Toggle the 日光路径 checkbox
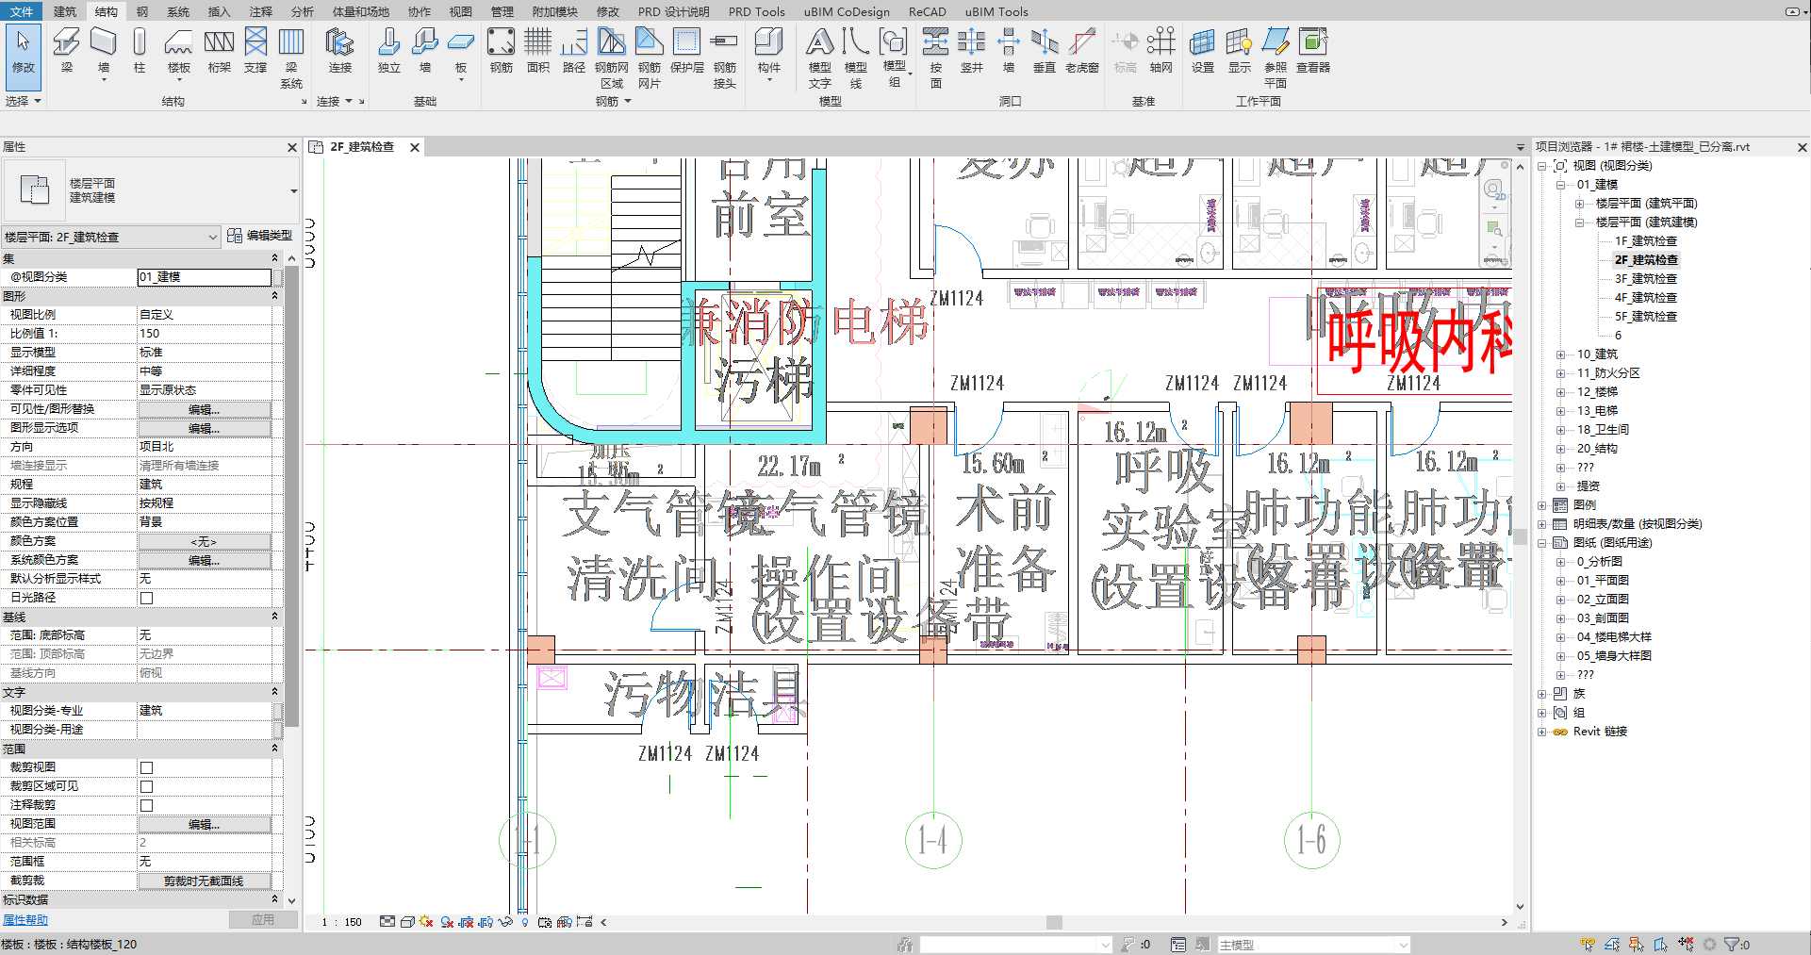Screen dimensions: 1811x955 [x=147, y=598]
